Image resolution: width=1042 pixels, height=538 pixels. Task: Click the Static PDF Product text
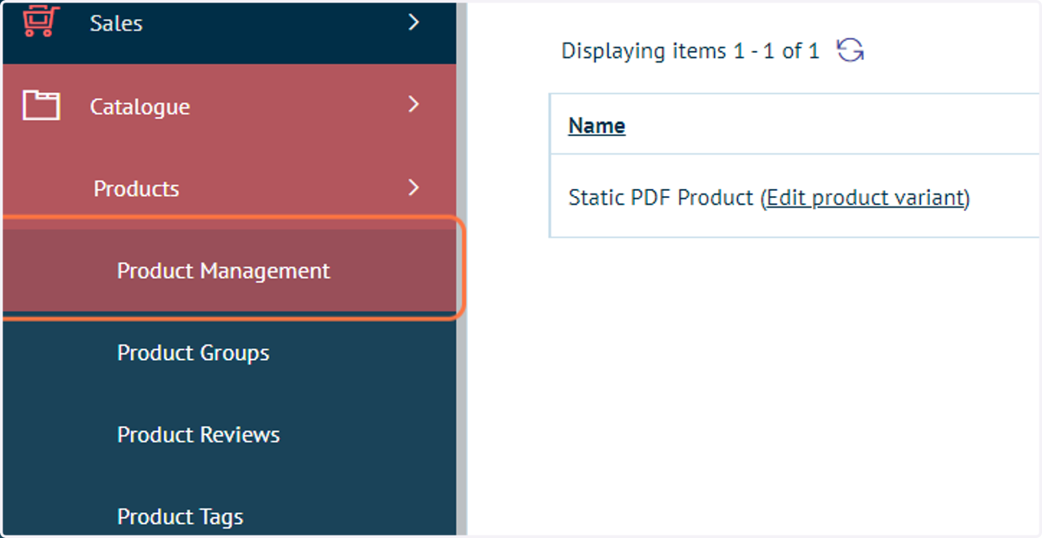coord(660,198)
